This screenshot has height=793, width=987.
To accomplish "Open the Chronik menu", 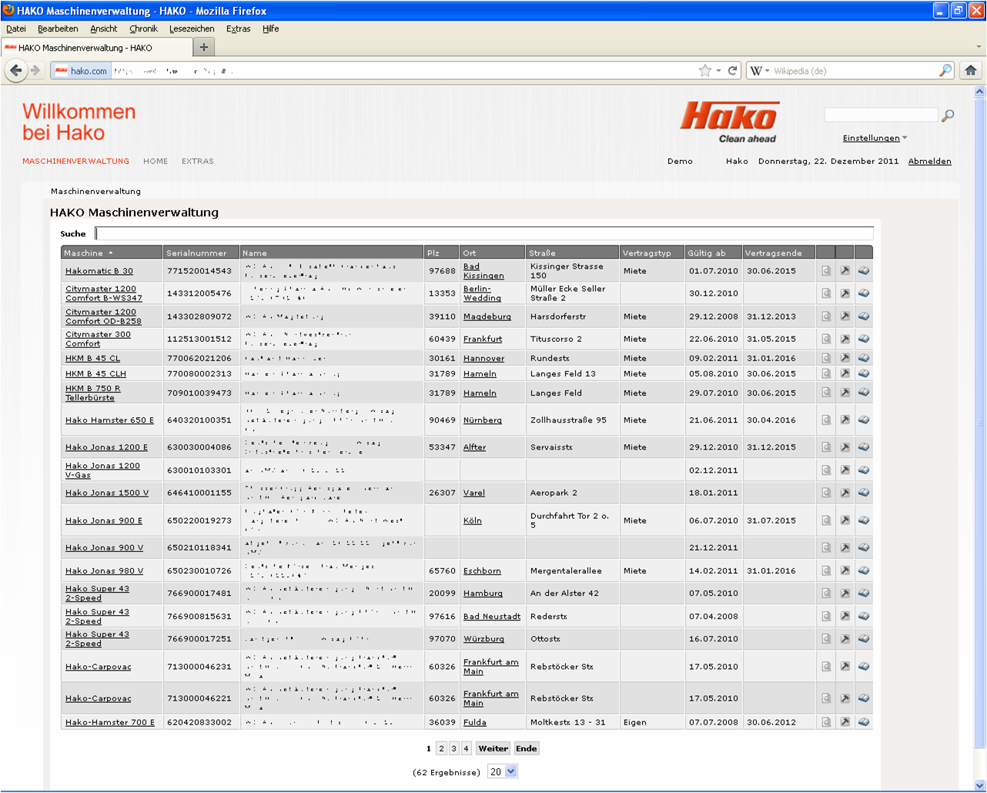I will (143, 29).
